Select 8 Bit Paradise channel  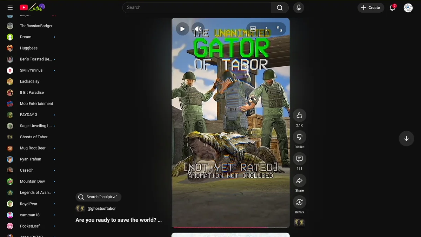(32, 93)
